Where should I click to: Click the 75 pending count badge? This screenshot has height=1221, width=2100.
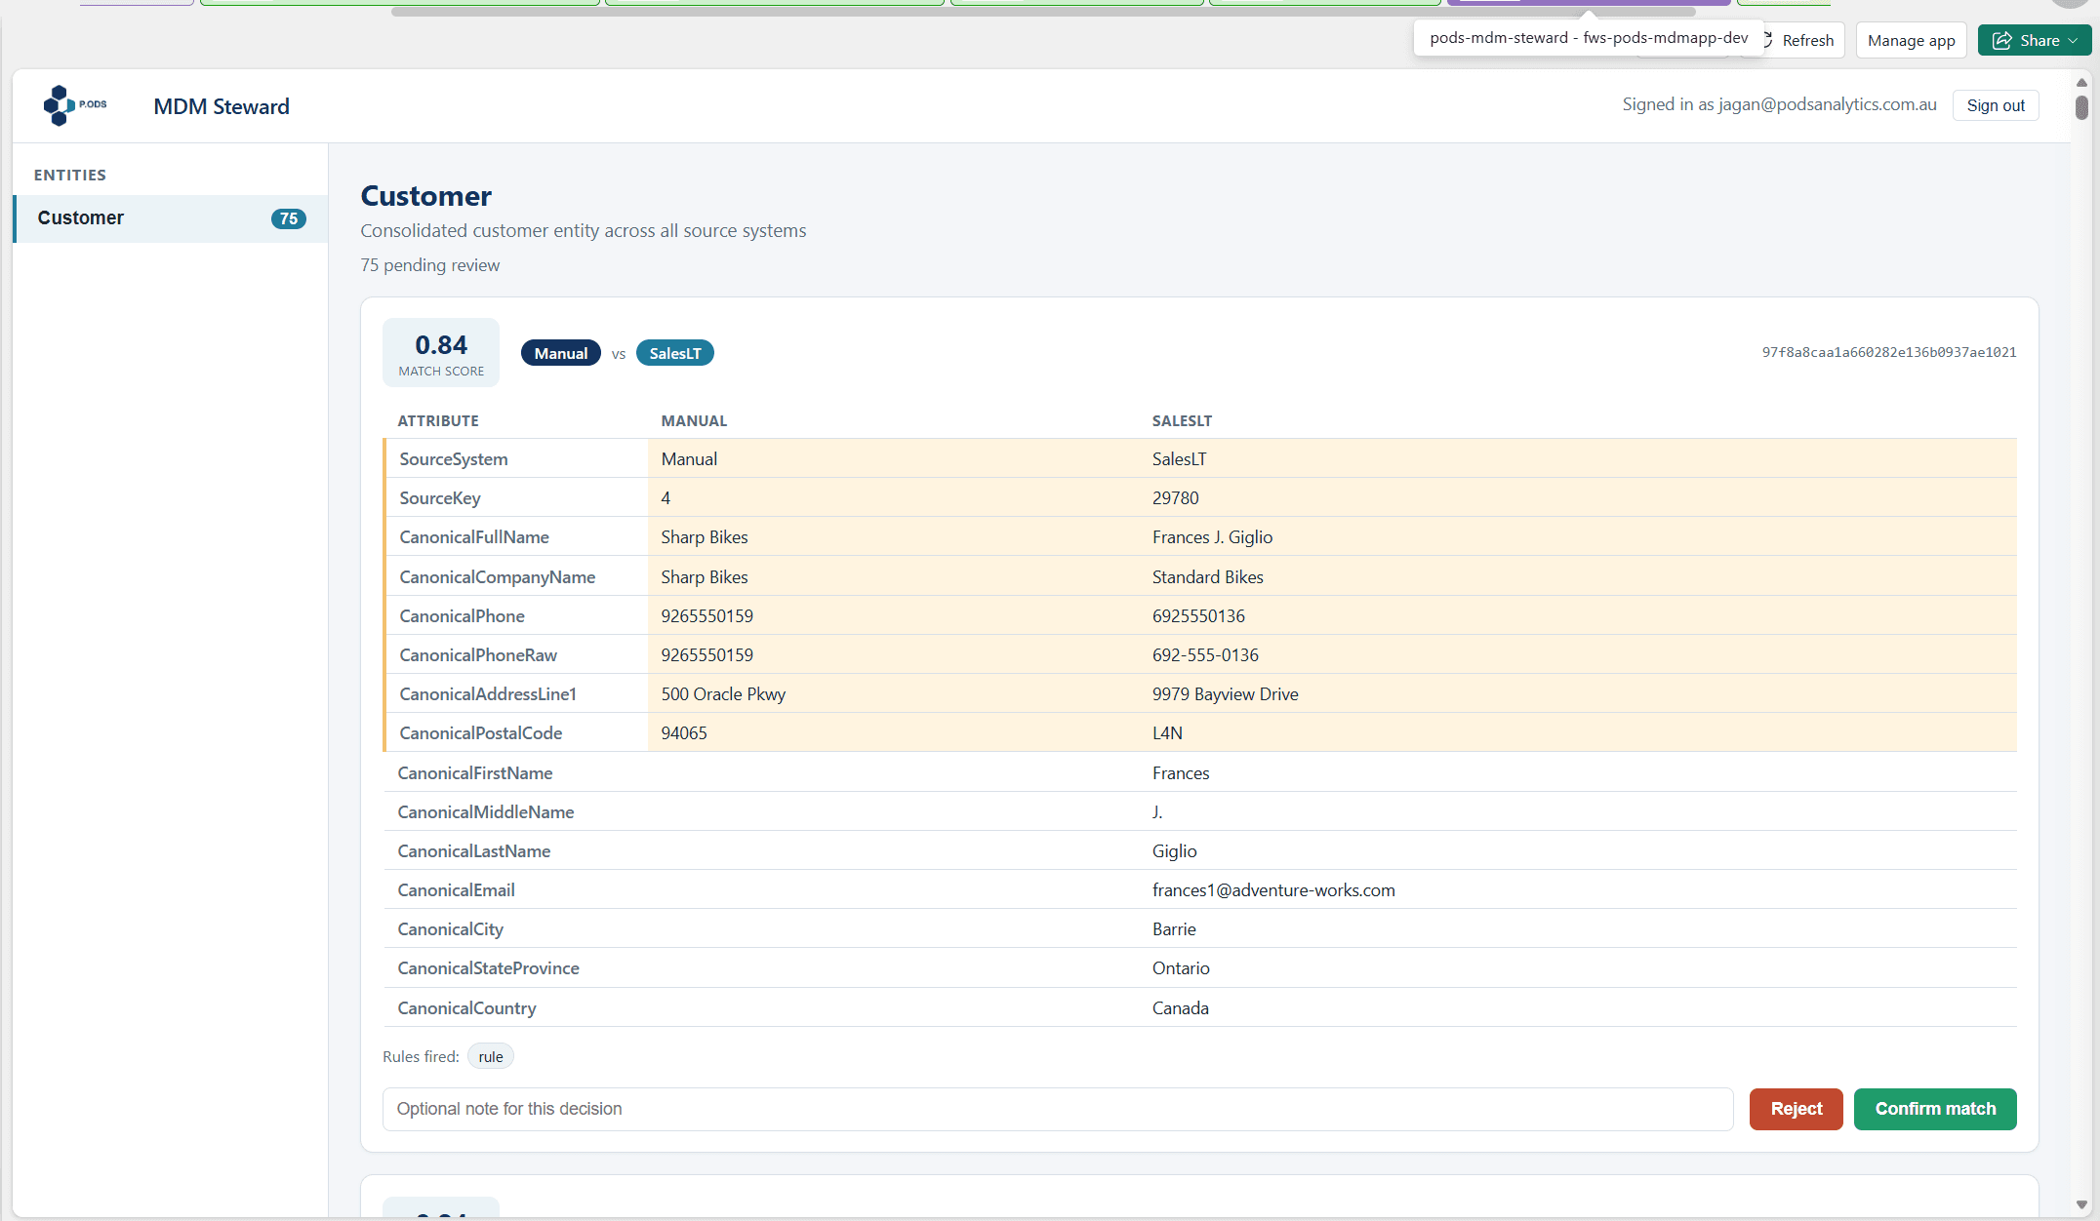pos(289,218)
